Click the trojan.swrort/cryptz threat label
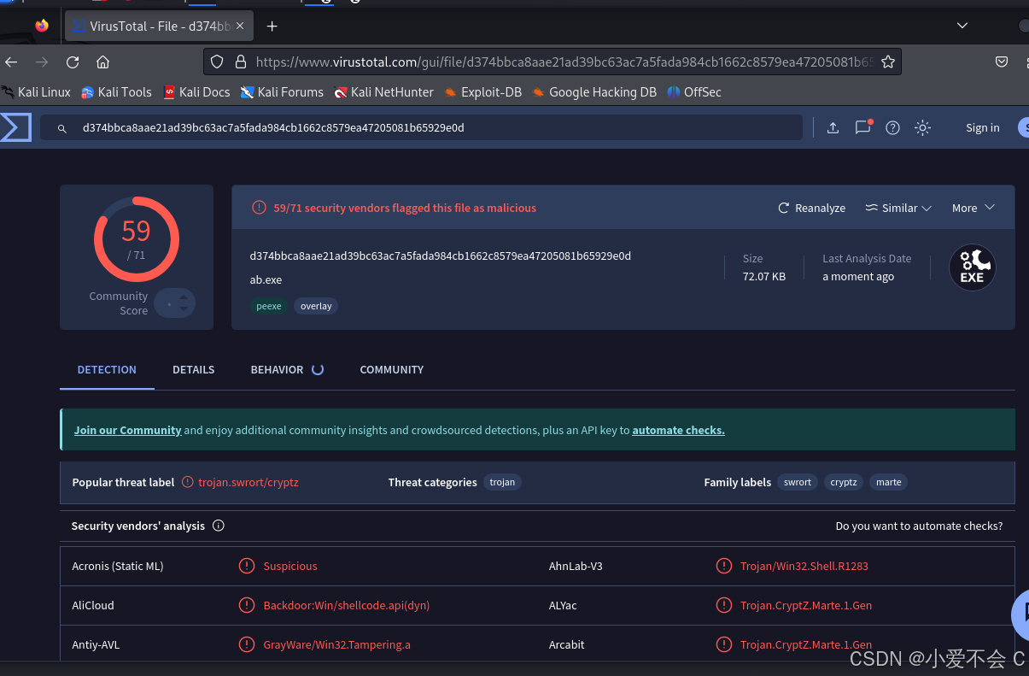Image resolution: width=1029 pixels, height=676 pixels. coord(248,482)
